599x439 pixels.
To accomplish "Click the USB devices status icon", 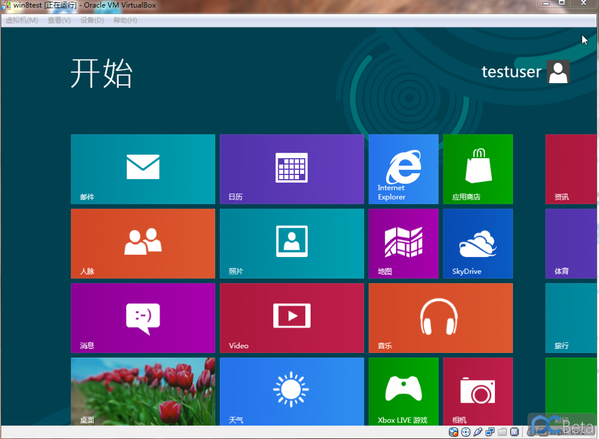I will point(478,433).
